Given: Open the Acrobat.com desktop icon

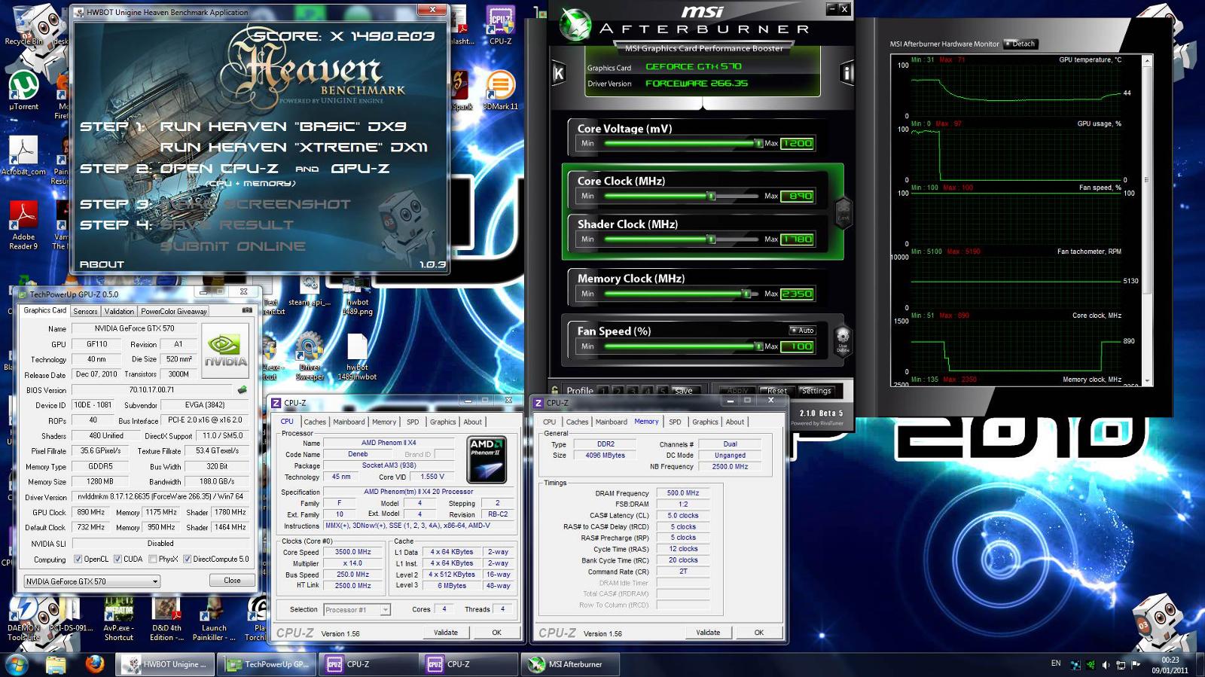Looking at the screenshot, I should [23, 157].
